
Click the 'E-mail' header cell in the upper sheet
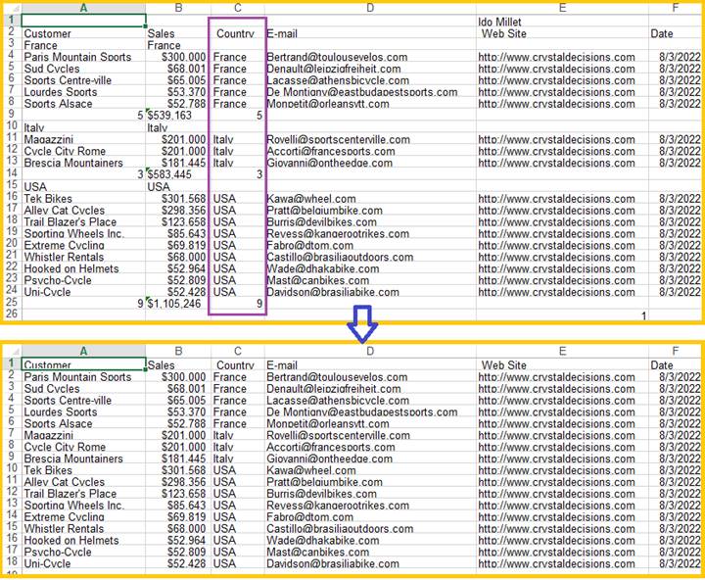tap(283, 33)
